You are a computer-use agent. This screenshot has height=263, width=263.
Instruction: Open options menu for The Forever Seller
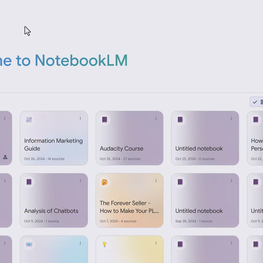[x=156, y=181]
